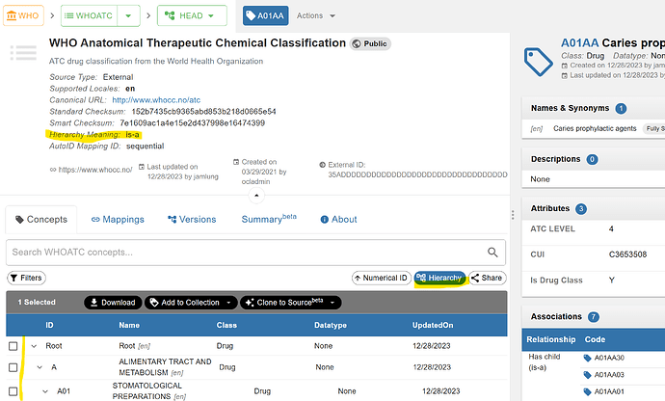665x401 pixels.
Task: Sort by Numerical ID
Action: (x=382, y=278)
